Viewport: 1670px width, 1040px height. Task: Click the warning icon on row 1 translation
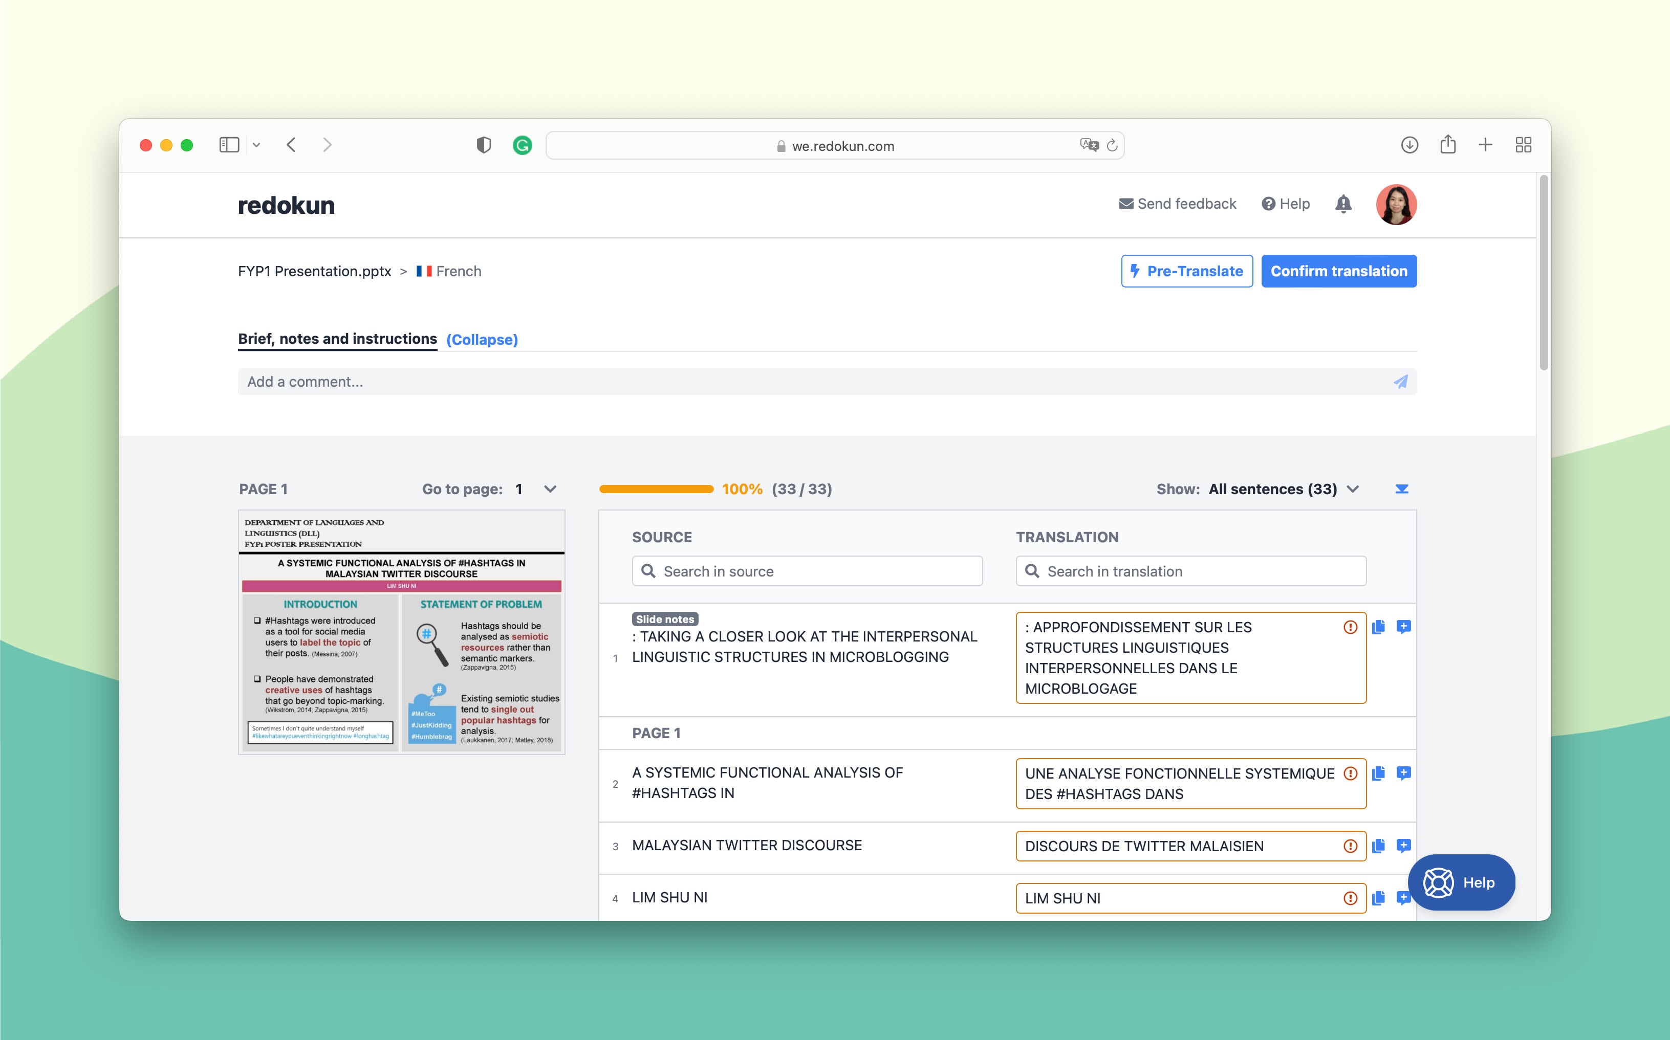1352,626
